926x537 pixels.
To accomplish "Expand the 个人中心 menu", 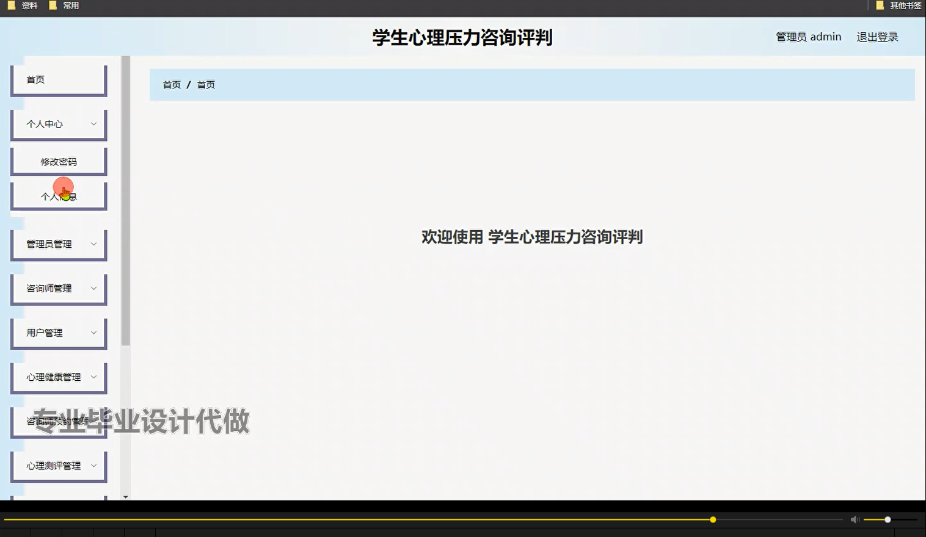I will [x=59, y=124].
